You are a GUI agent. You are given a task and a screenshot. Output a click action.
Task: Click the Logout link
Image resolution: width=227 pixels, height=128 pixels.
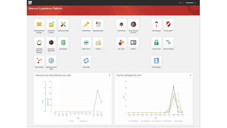click(180, 3)
